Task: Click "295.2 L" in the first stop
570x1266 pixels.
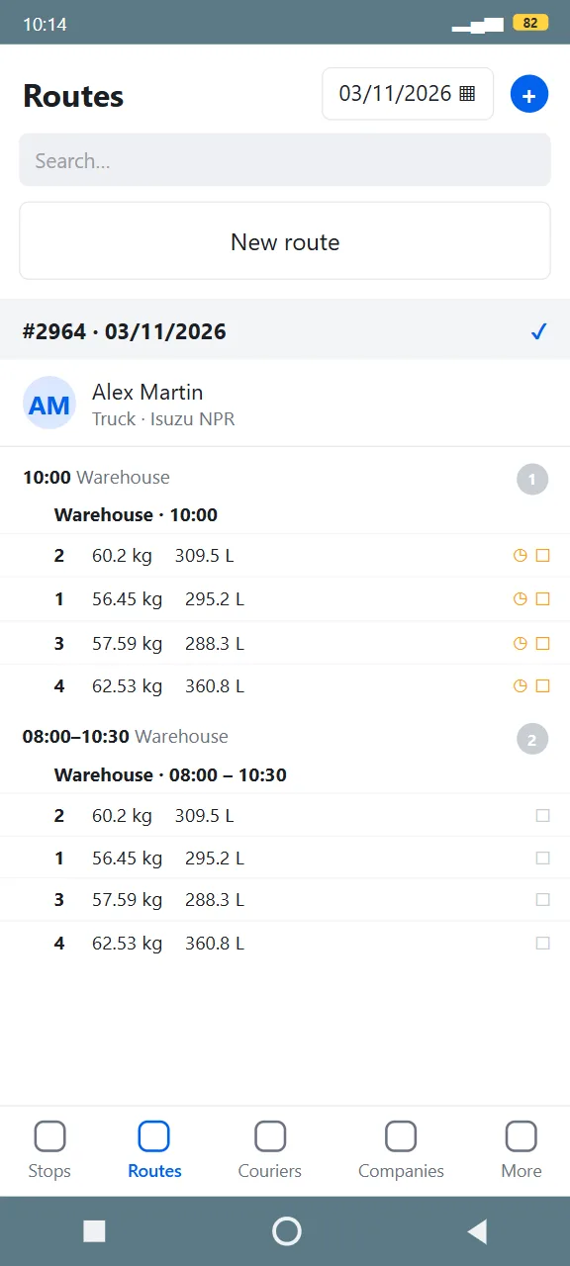Action: coord(215,599)
